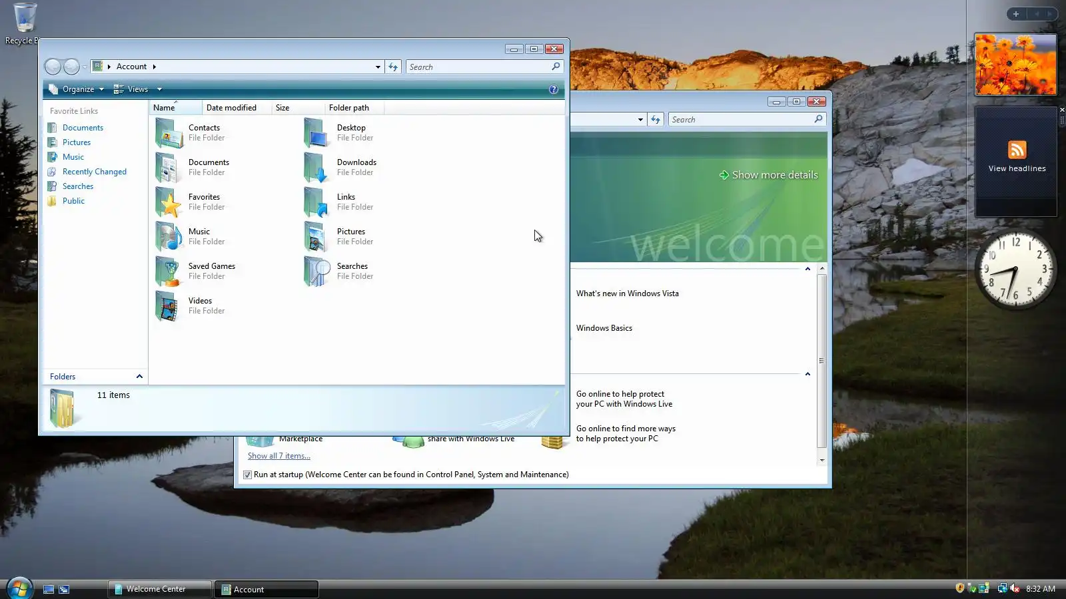This screenshot has width=1066, height=599.
Task: Click the search magnifier in Account window
Action: [556, 67]
